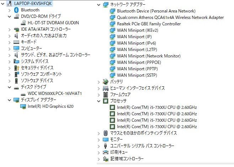
Task: Click the バッテリ battery icon
Action: click(106, 82)
